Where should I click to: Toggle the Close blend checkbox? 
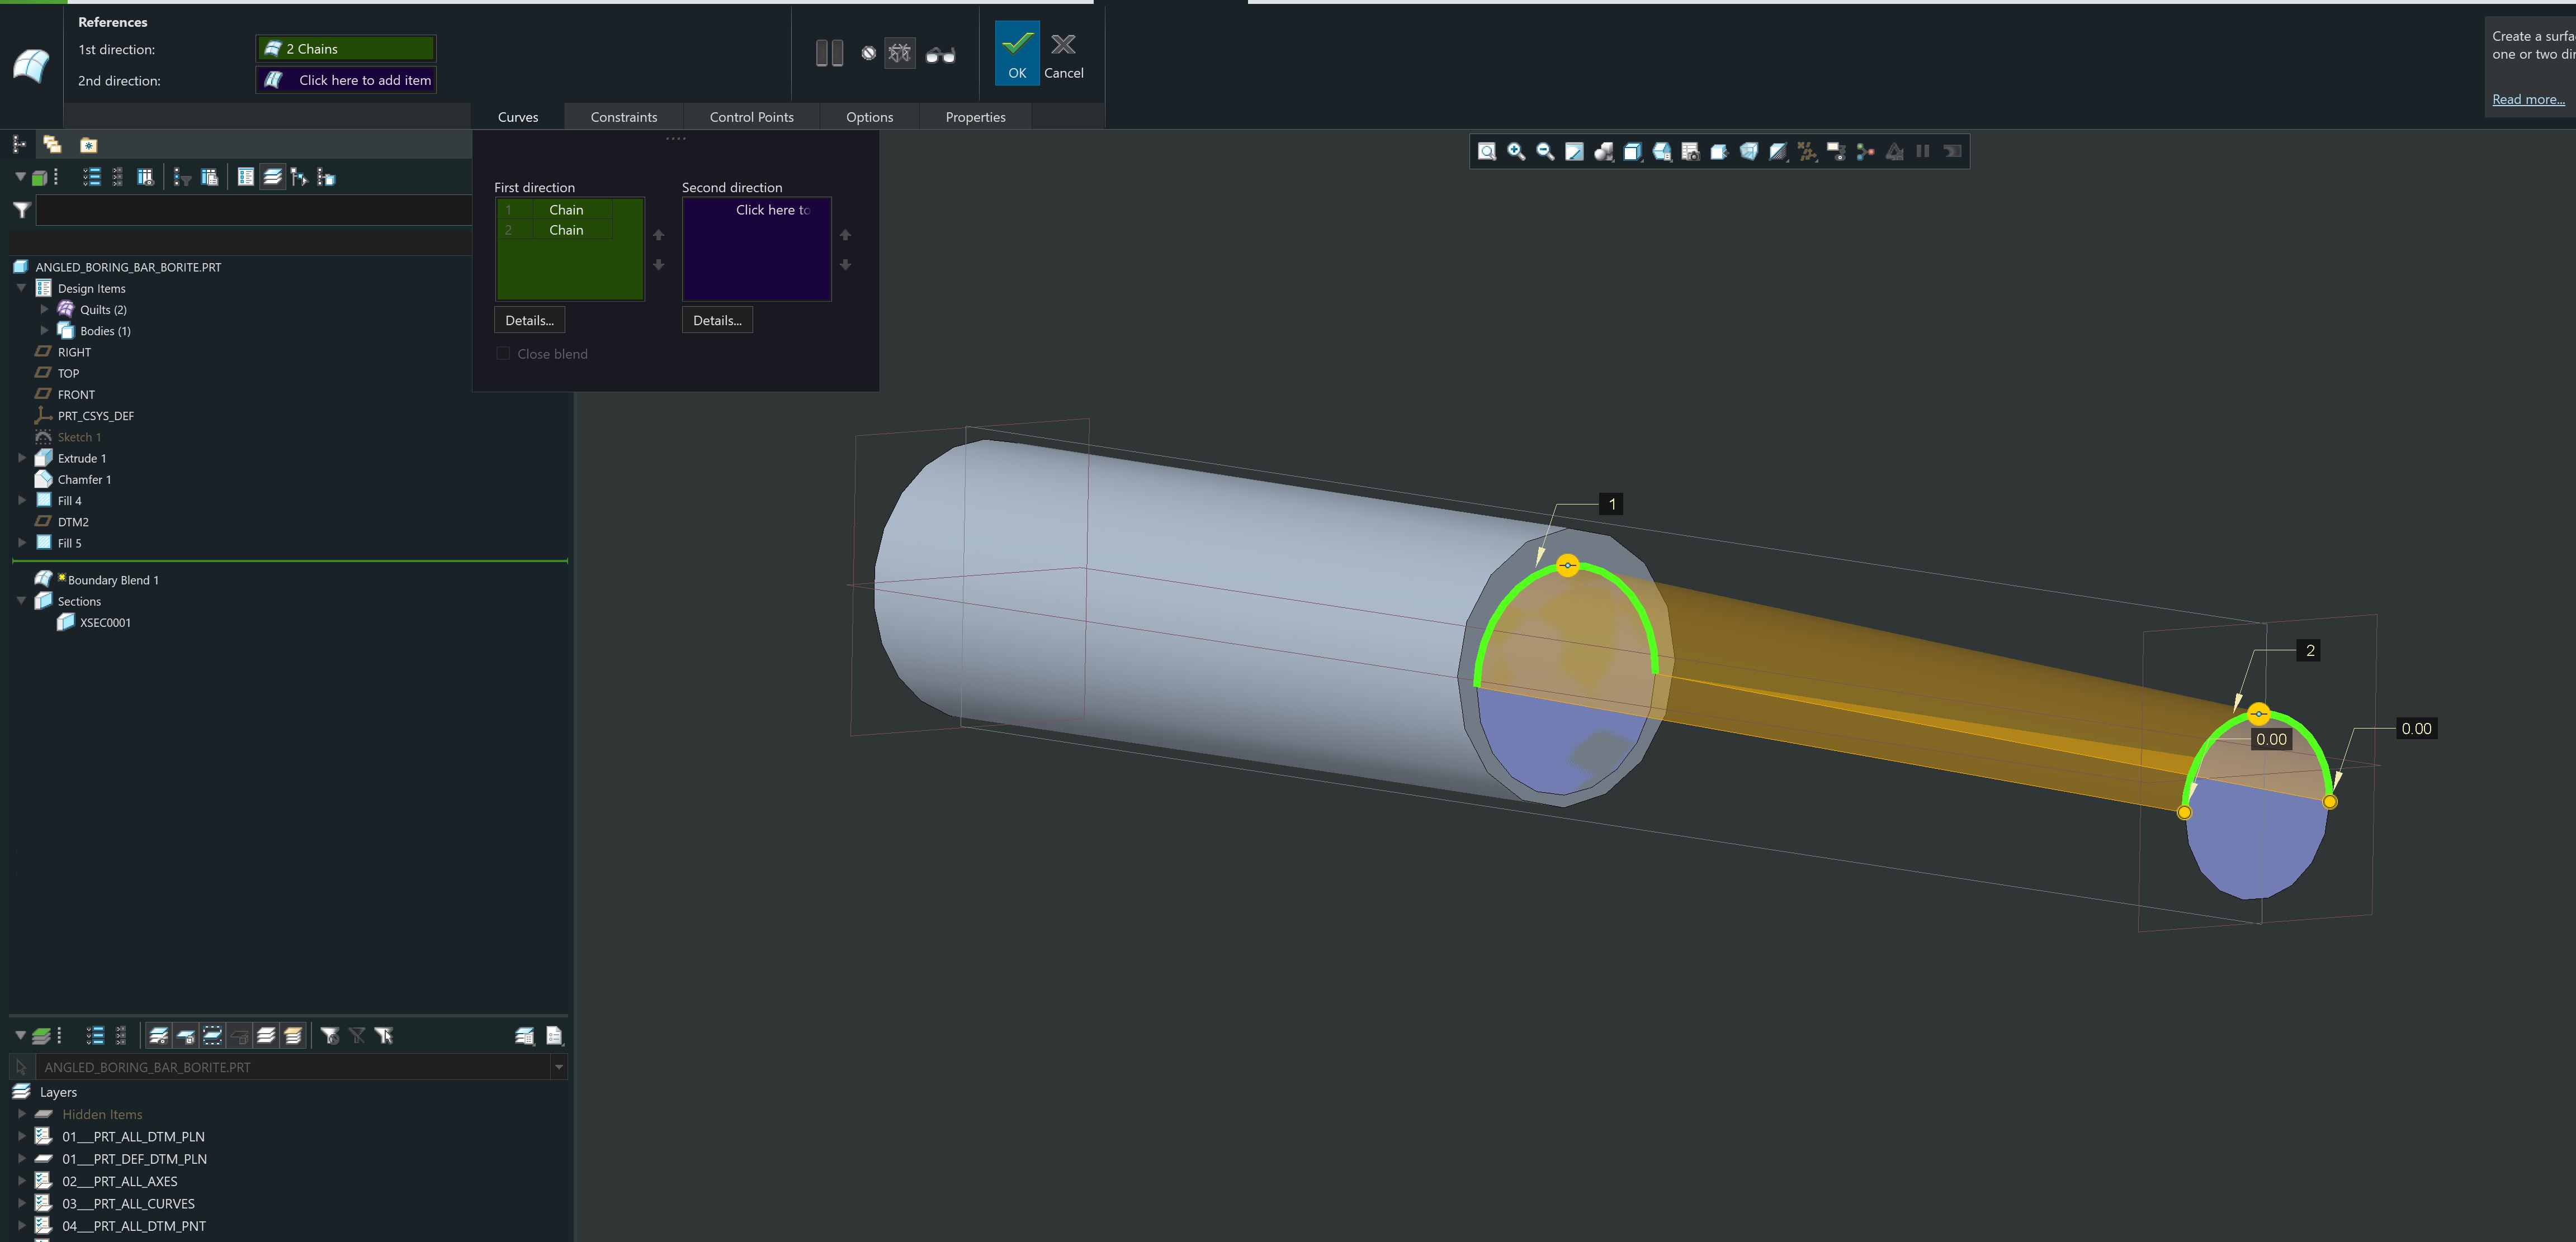point(503,353)
